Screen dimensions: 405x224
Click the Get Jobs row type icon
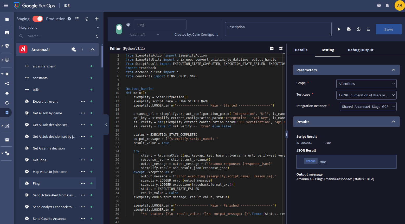click(27, 160)
